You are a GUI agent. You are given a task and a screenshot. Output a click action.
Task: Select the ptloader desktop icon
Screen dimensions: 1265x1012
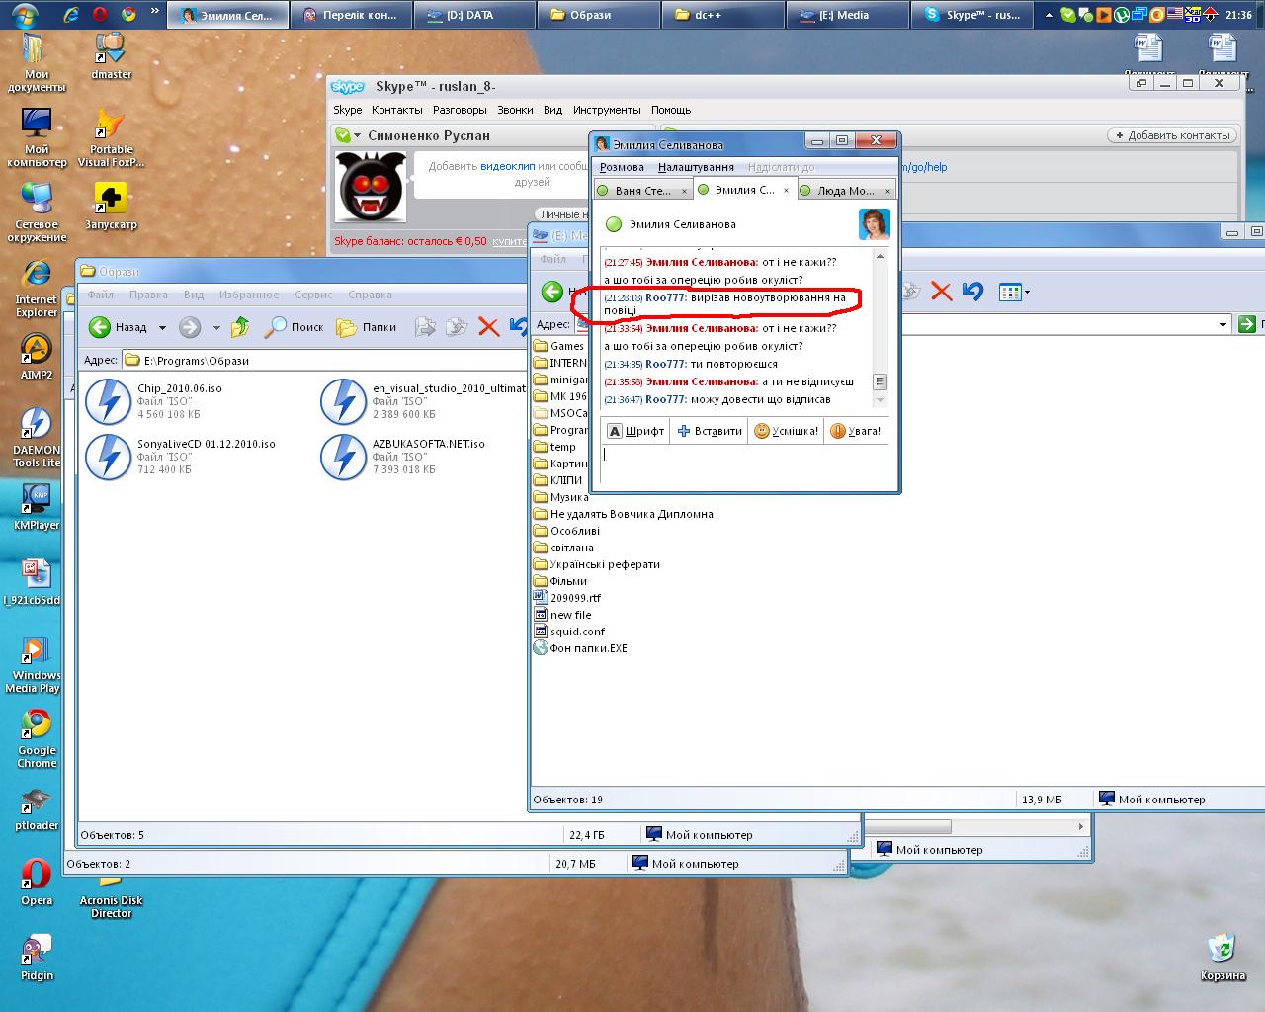pyautogui.click(x=37, y=810)
